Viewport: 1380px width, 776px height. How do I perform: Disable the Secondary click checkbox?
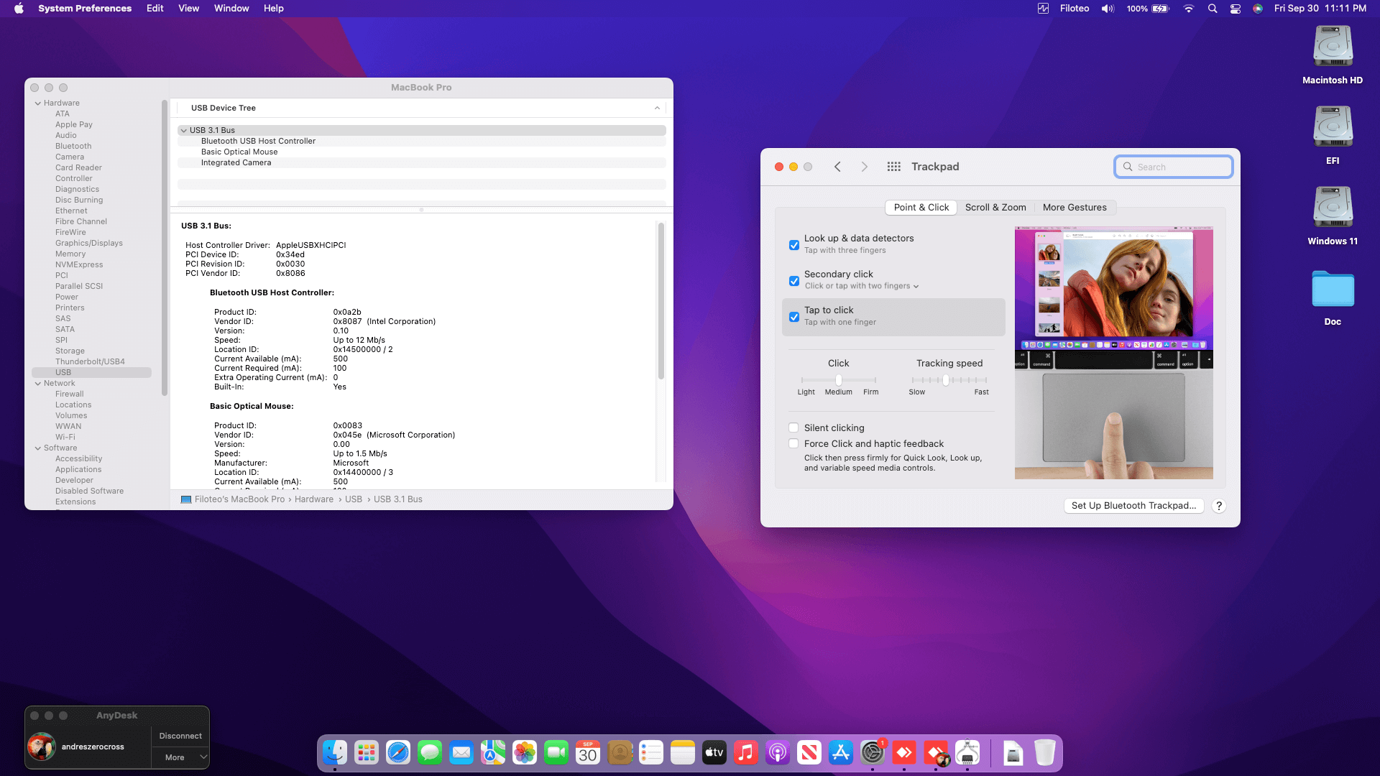[x=794, y=281]
